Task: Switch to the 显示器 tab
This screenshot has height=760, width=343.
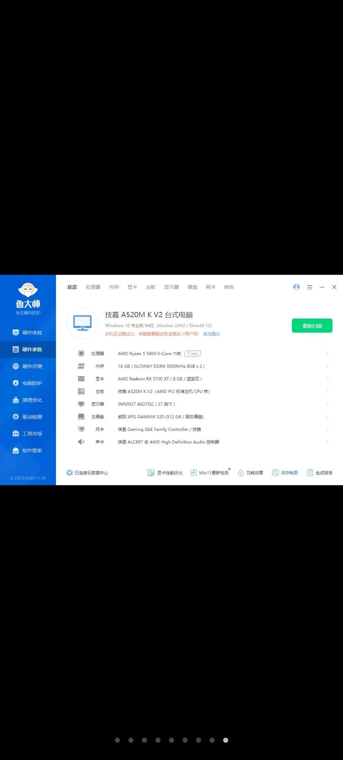Action: pos(171,287)
